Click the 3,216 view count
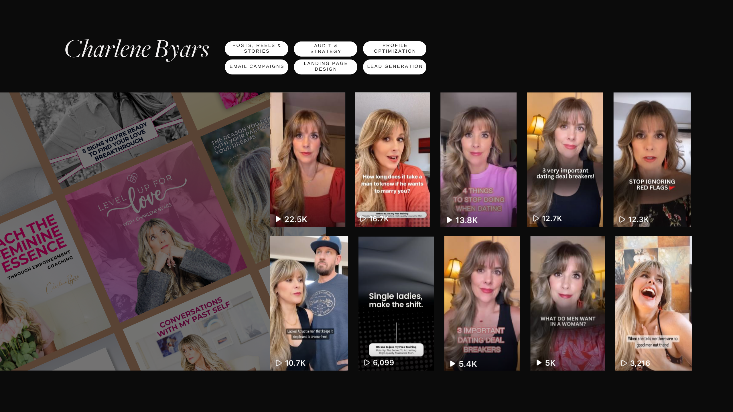Screen dimensions: 733x412 tap(640, 363)
